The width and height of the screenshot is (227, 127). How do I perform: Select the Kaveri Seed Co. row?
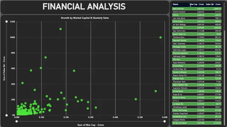[x=196, y=34]
